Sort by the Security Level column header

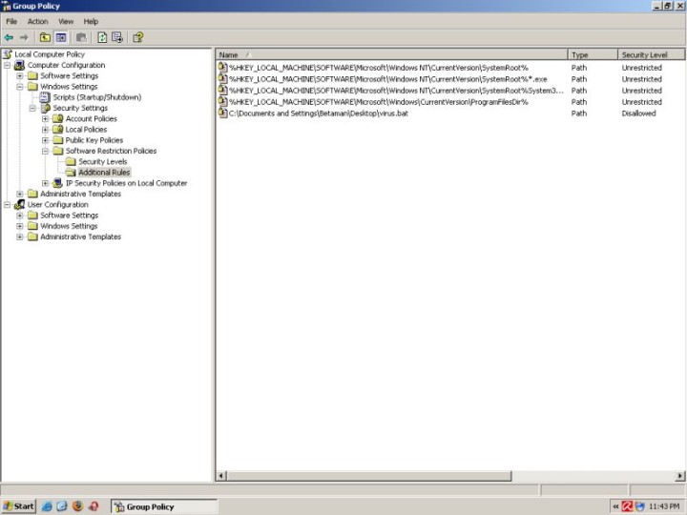point(651,54)
